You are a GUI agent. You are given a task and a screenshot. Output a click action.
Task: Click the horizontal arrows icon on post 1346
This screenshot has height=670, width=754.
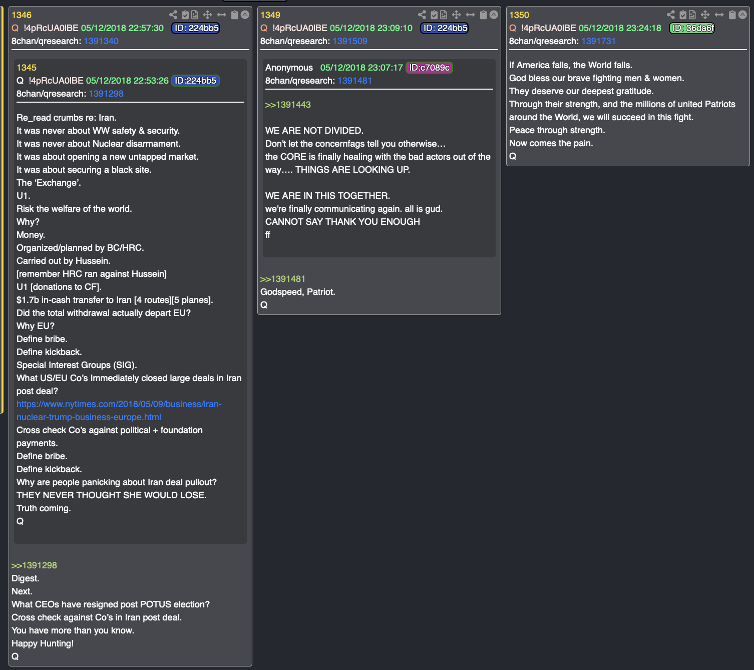pyautogui.click(x=221, y=15)
